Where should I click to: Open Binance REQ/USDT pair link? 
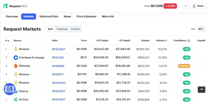coord(59,49)
